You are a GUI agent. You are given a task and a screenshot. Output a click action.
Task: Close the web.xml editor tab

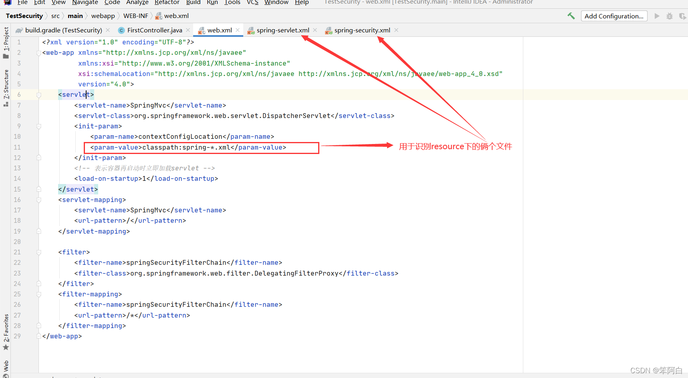coord(238,30)
